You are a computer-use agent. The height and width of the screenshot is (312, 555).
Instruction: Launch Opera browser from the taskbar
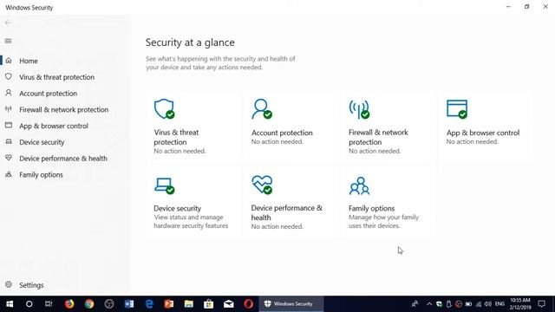point(249,304)
